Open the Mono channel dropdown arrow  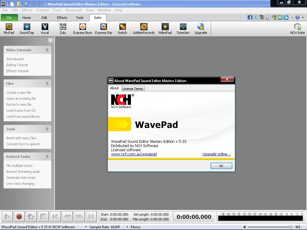point(127,227)
